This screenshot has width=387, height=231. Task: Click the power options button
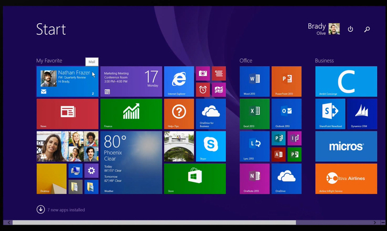(x=350, y=29)
